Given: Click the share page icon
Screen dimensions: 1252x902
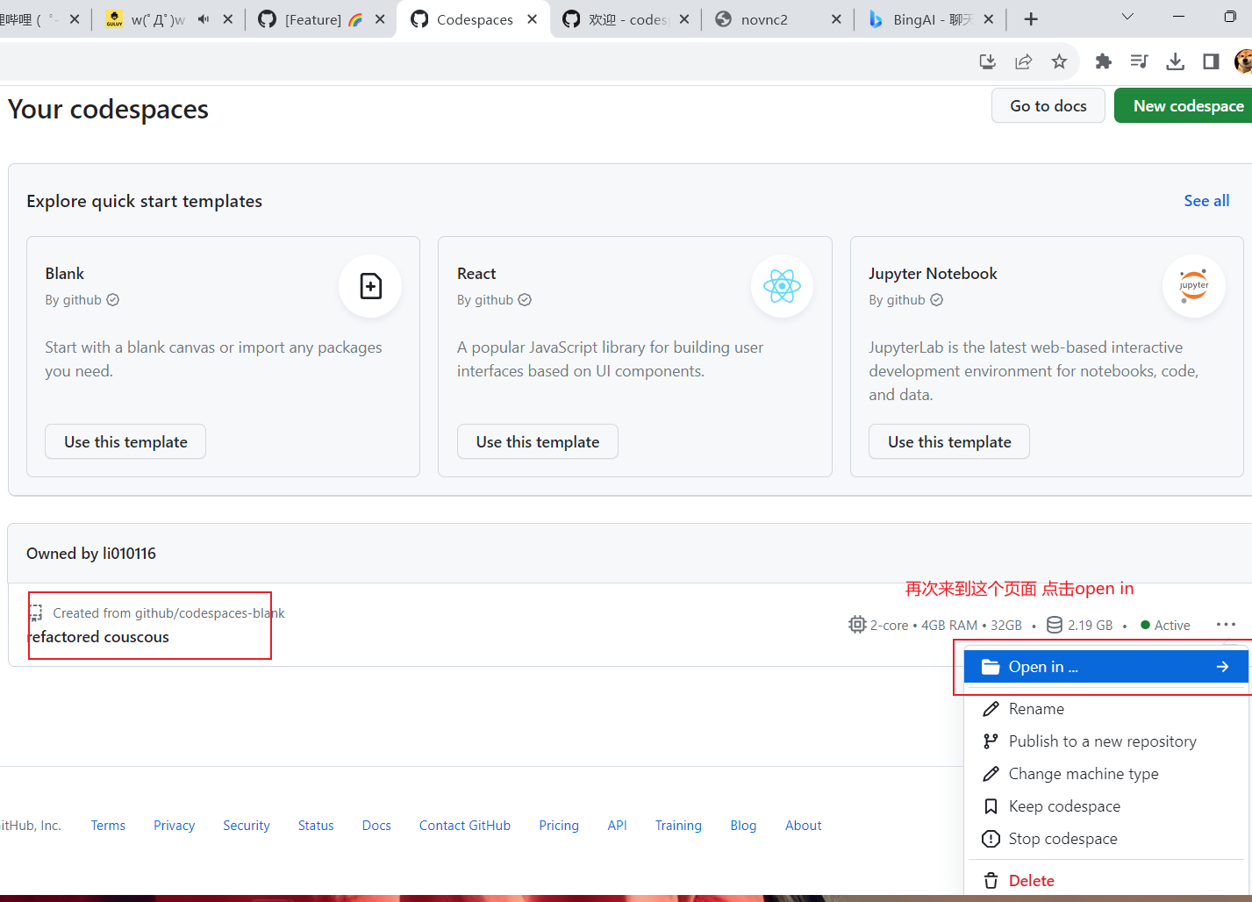Looking at the screenshot, I should pyautogui.click(x=1023, y=61).
